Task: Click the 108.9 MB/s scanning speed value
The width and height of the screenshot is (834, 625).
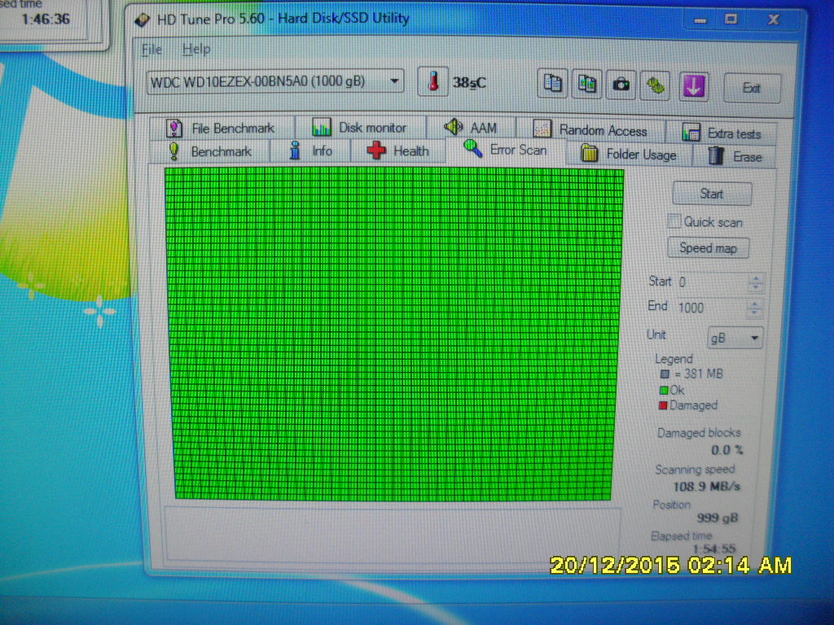Action: pyautogui.click(x=706, y=487)
